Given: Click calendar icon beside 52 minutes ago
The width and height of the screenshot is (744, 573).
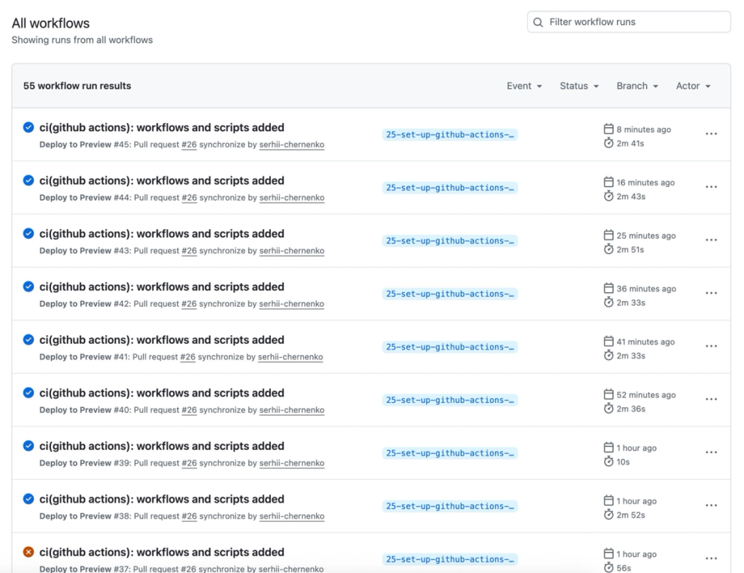Looking at the screenshot, I should [609, 395].
